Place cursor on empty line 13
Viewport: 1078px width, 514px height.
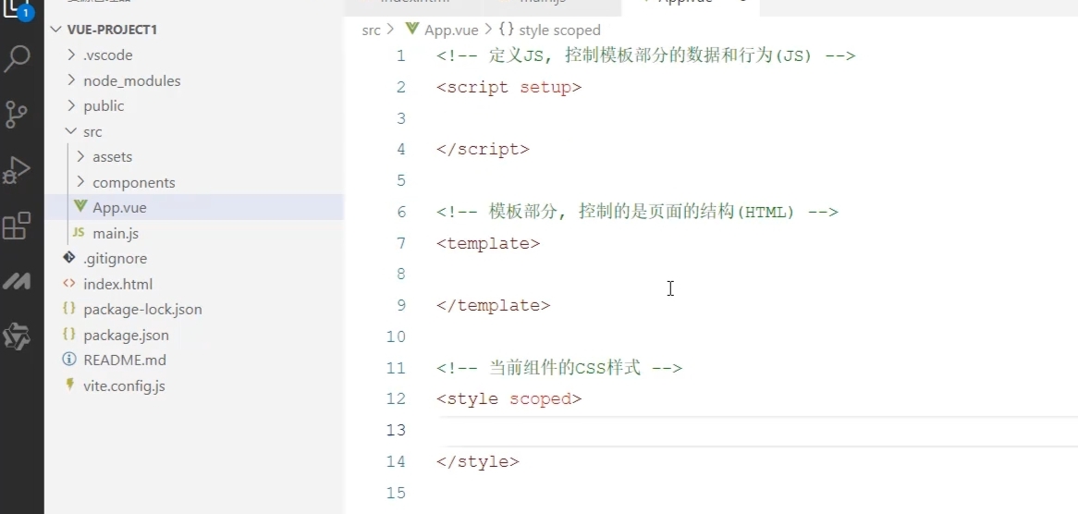click(756, 430)
